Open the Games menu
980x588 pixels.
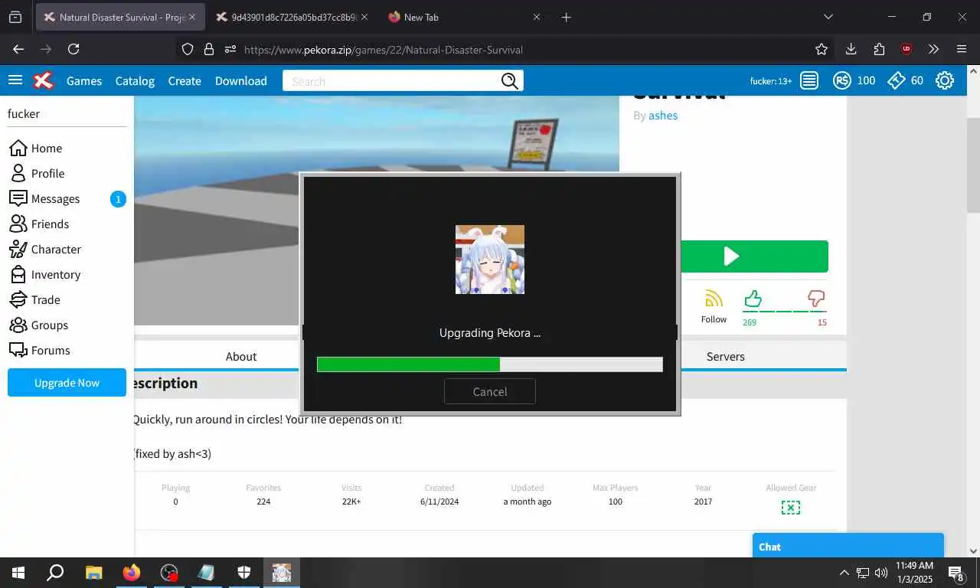tap(84, 80)
